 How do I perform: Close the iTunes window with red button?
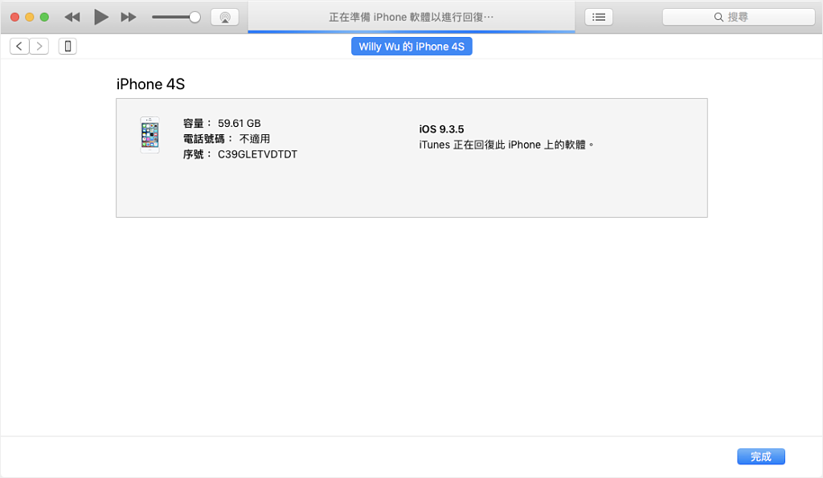click(14, 18)
